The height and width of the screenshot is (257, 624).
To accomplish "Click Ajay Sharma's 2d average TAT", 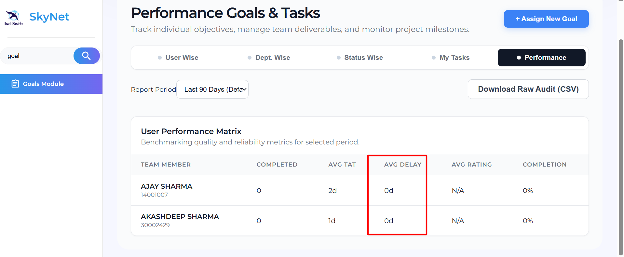I will click(x=332, y=191).
